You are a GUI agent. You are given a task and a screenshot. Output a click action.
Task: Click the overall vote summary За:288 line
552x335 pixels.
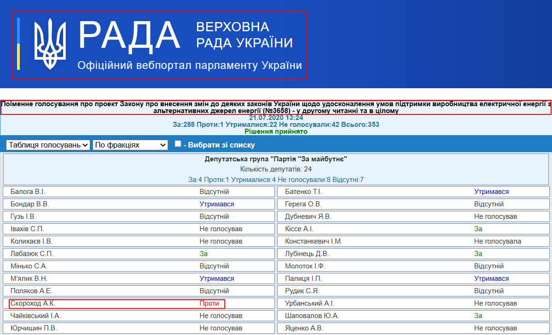276,125
